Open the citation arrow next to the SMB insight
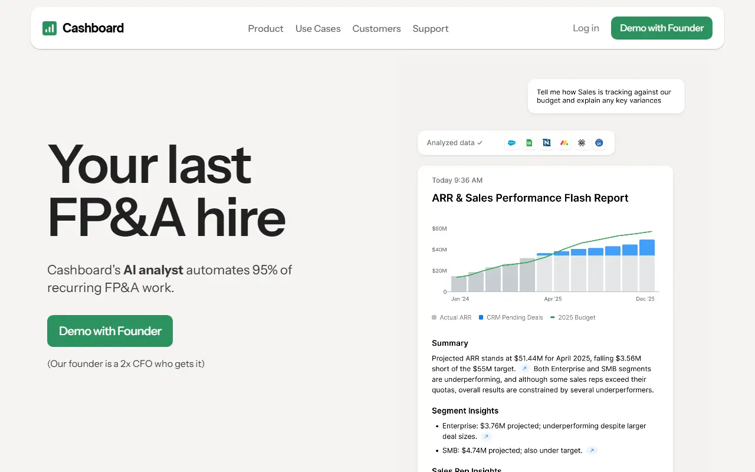 tap(592, 450)
